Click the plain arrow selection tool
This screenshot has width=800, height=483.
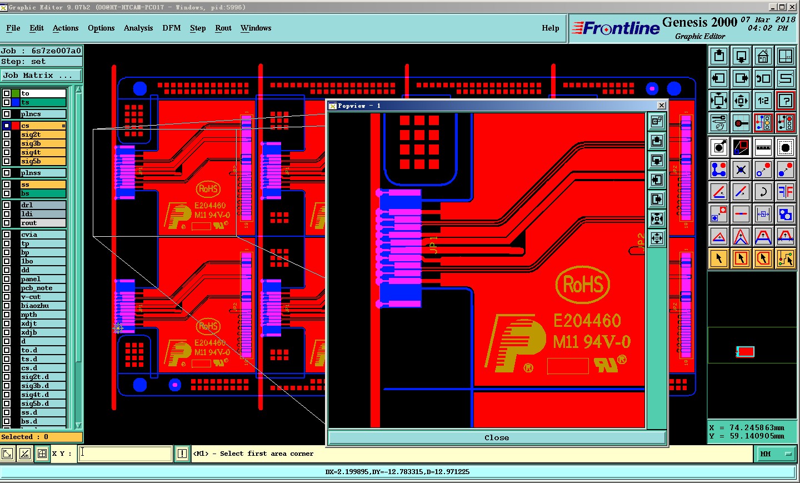pos(719,258)
